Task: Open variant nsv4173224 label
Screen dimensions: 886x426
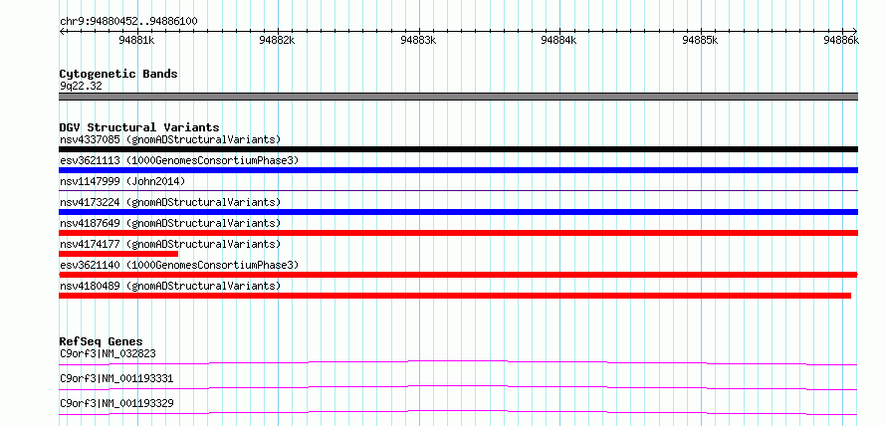Action: click(x=170, y=202)
